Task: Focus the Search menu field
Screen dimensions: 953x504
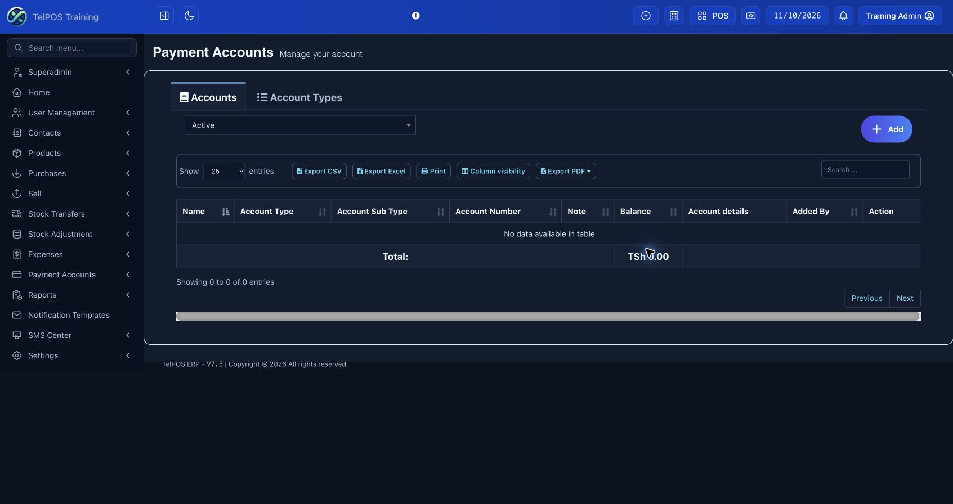Action: click(71, 48)
